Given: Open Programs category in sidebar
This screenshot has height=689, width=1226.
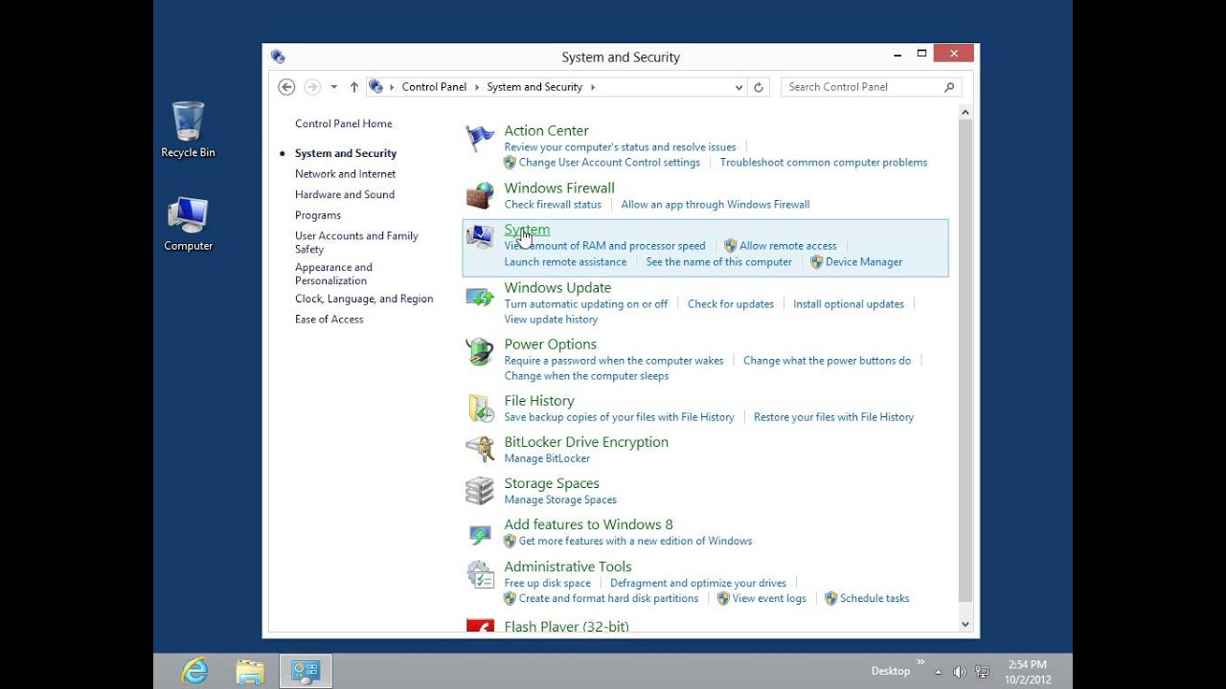Looking at the screenshot, I should pyautogui.click(x=318, y=215).
